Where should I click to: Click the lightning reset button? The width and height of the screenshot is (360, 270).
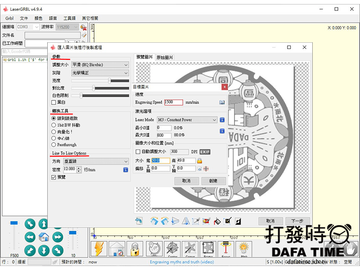[99, 249]
